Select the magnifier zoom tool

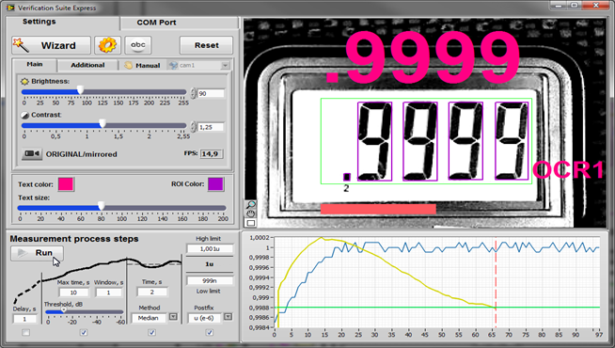tap(251, 204)
